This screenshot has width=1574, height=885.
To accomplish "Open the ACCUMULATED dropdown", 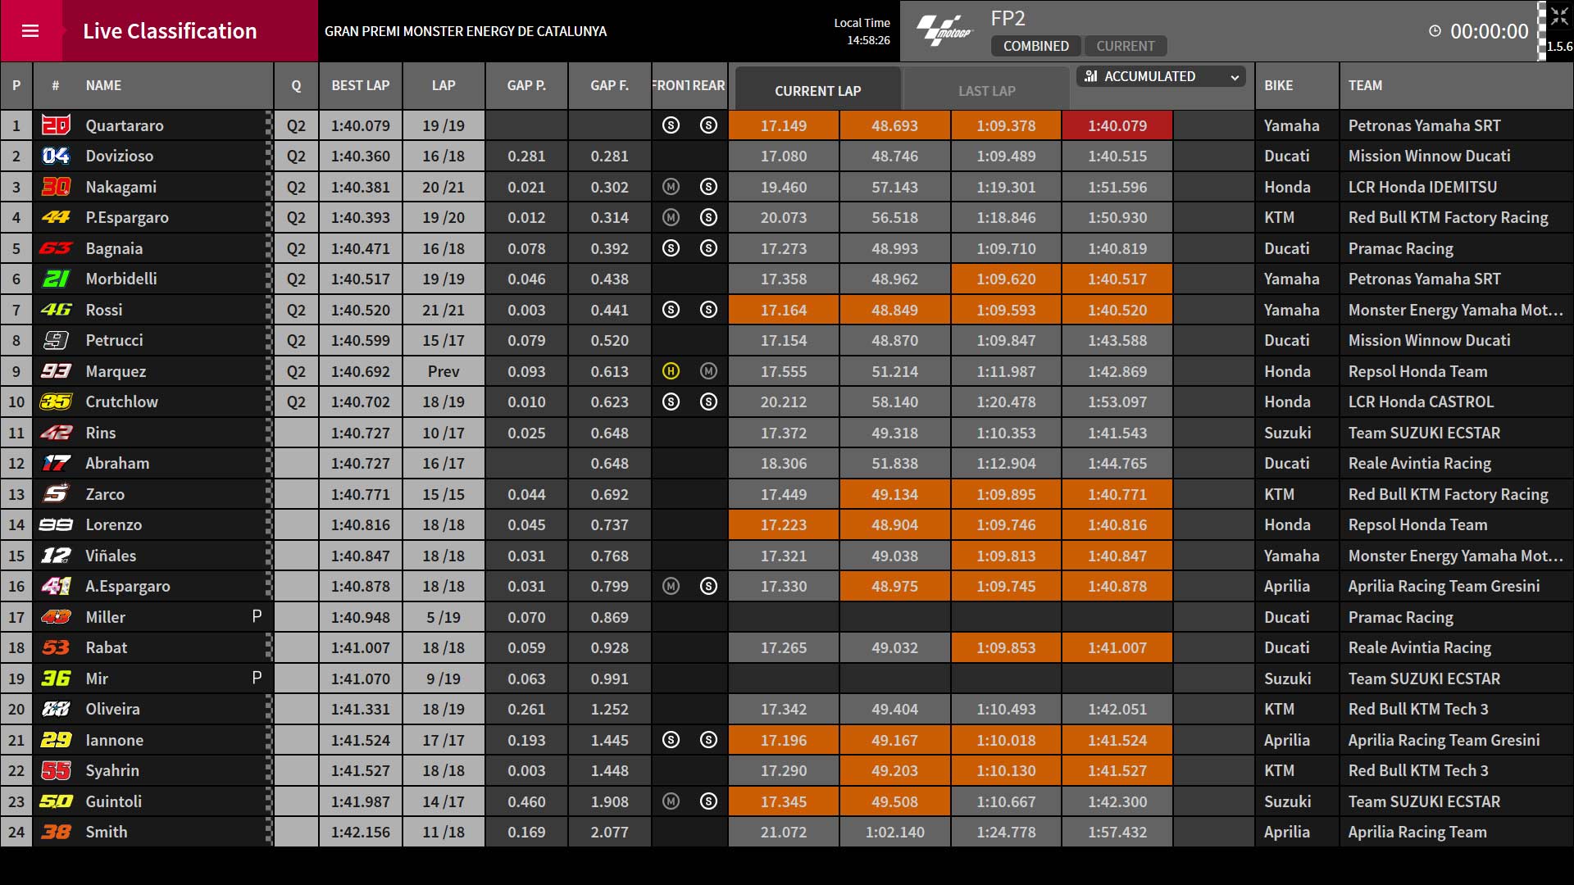I will [x=1161, y=76].
